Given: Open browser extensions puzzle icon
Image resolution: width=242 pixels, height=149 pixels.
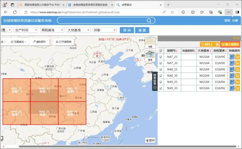Looking at the screenshot, I should pos(183,12).
